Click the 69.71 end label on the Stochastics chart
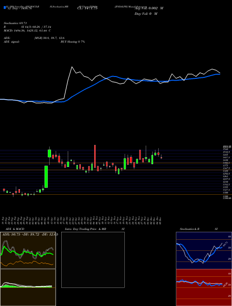This screenshot has height=306, width=232. coord(225,244)
